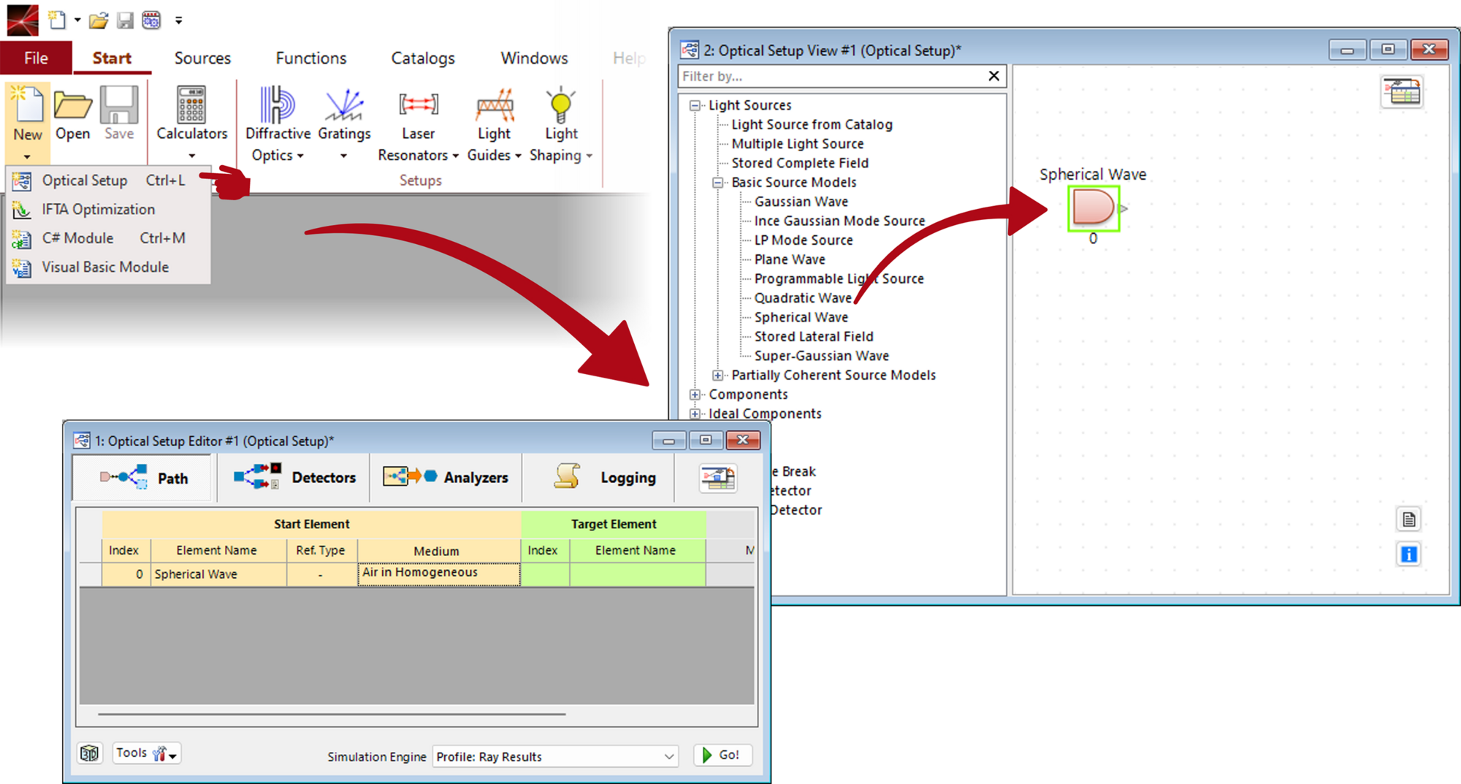Image resolution: width=1461 pixels, height=784 pixels.
Task: Open the Tools dropdown menu
Action: point(145,753)
